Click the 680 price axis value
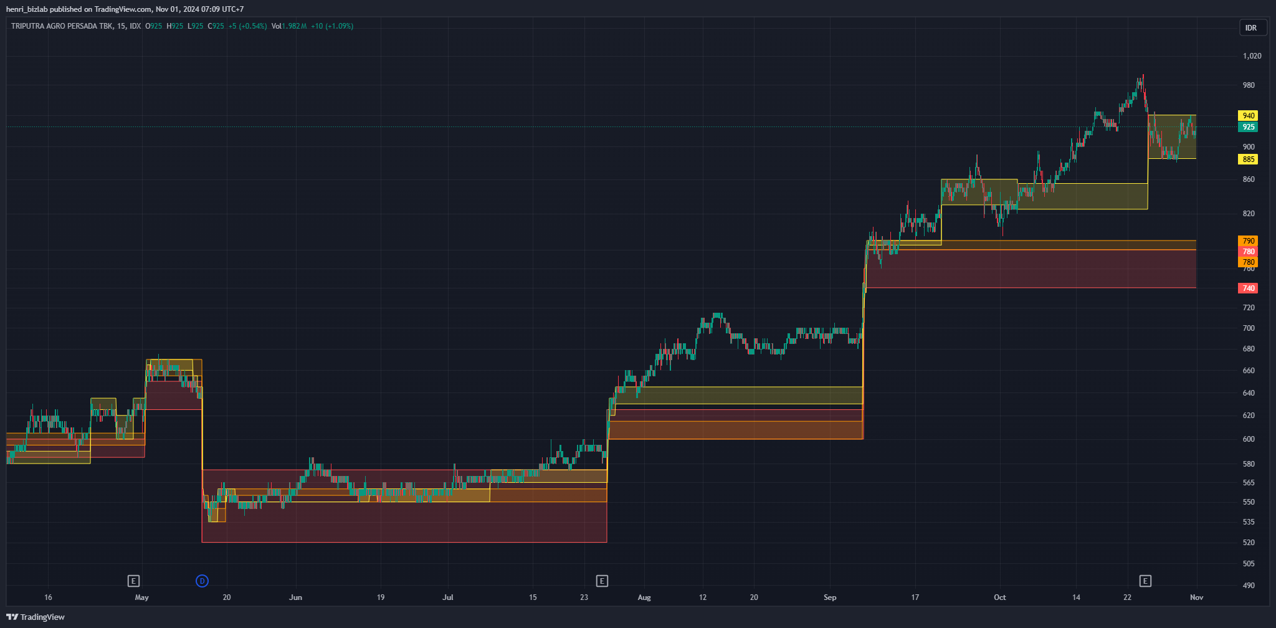1276x628 pixels. tap(1249, 349)
